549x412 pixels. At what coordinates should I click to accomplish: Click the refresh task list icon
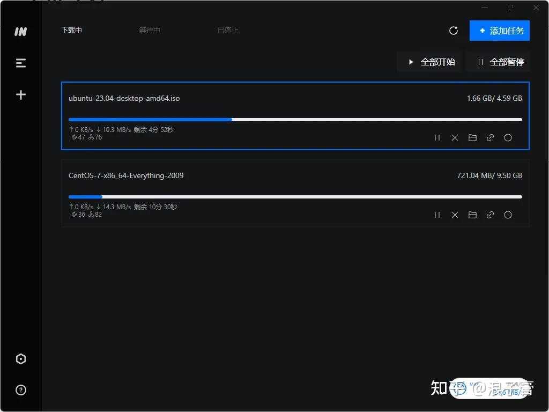(x=454, y=31)
